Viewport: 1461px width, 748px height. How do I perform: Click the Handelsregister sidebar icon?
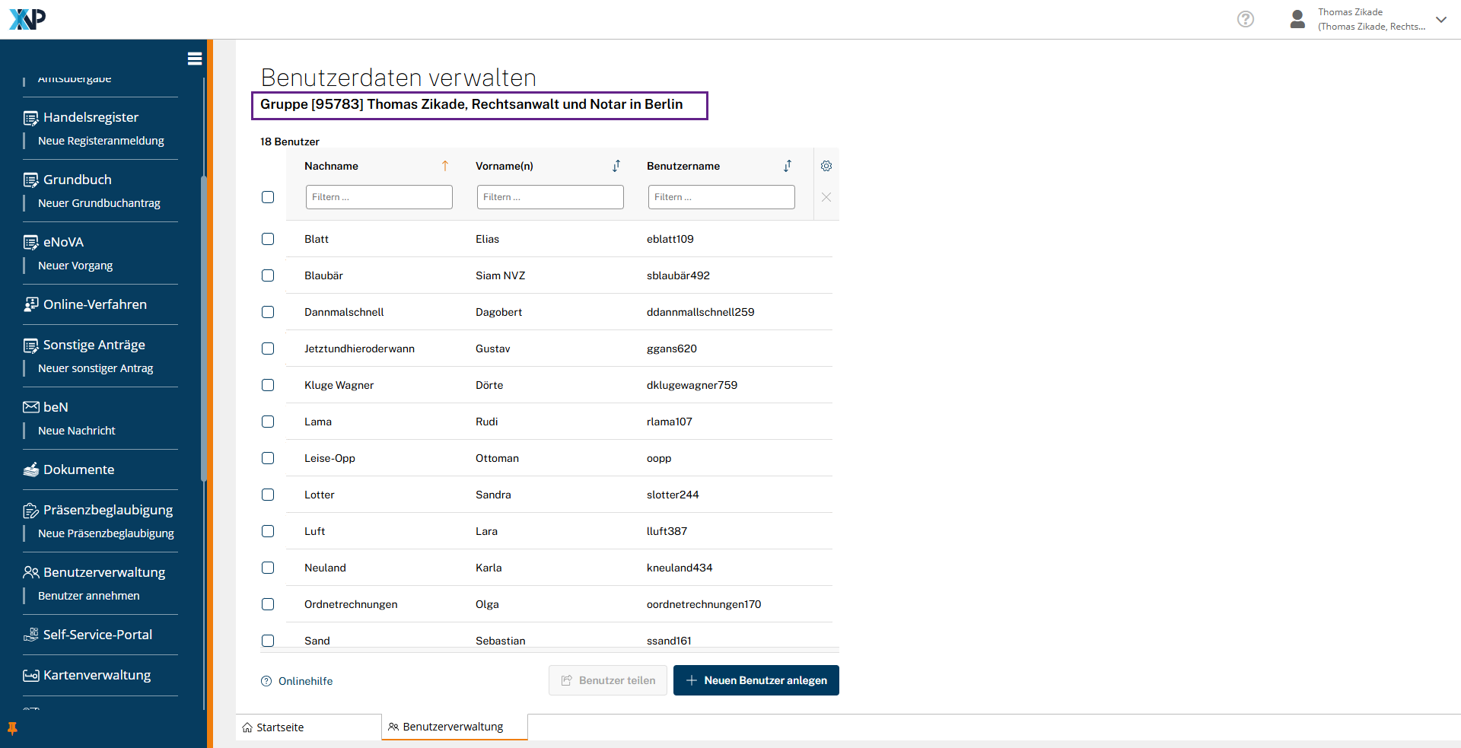pyautogui.click(x=30, y=118)
